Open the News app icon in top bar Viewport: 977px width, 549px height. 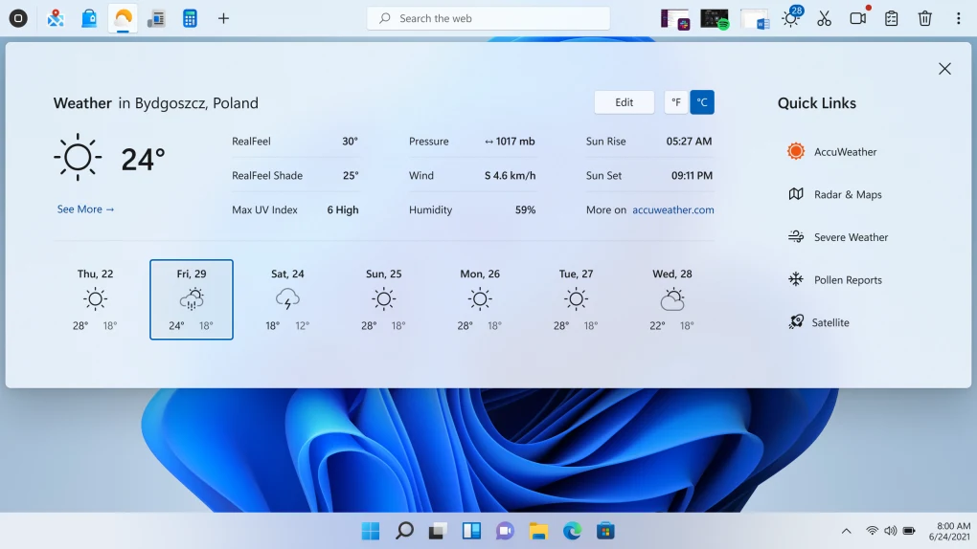tap(156, 19)
